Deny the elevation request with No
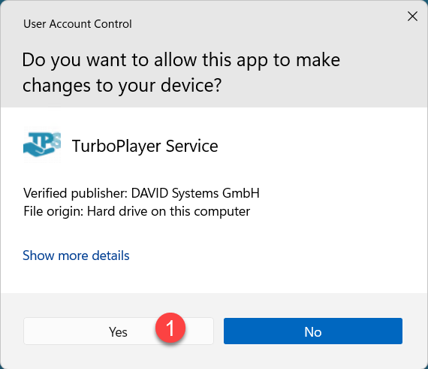 pyautogui.click(x=313, y=331)
